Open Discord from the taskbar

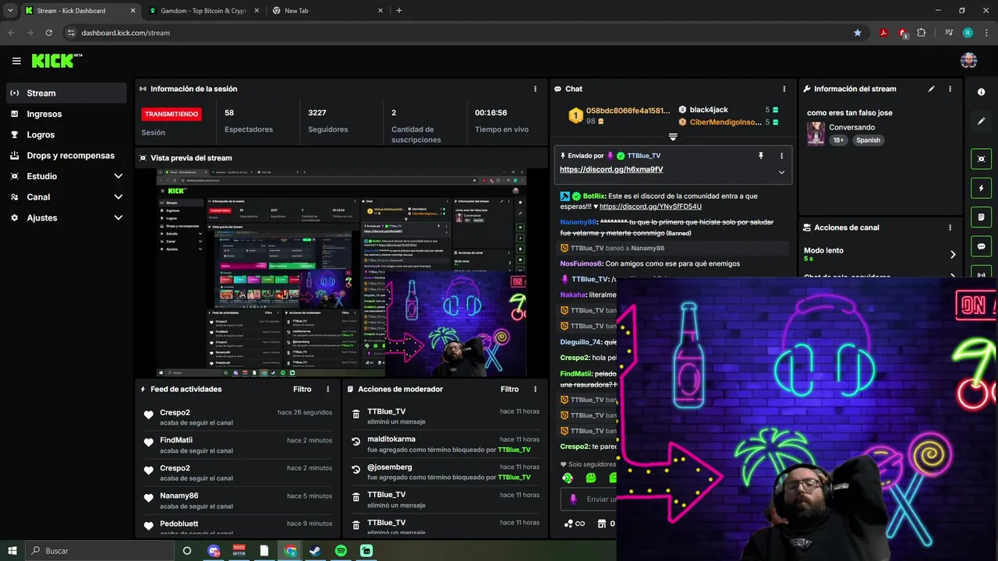pyautogui.click(x=214, y=551)
